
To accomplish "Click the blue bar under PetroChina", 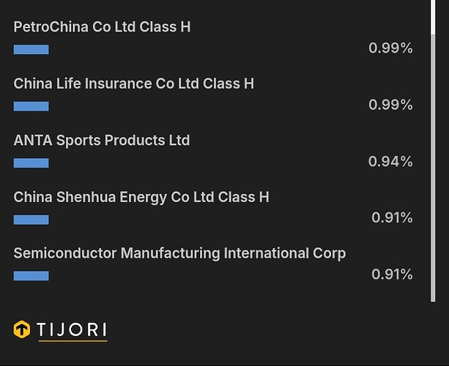I will [x=31, y=49].
